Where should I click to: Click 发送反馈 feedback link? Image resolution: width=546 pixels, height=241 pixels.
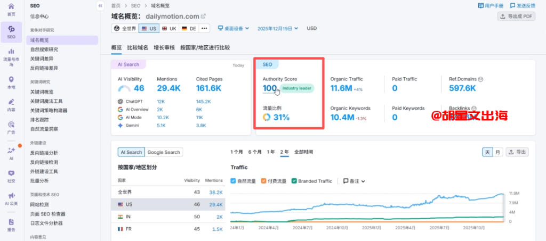click(523, 5)
